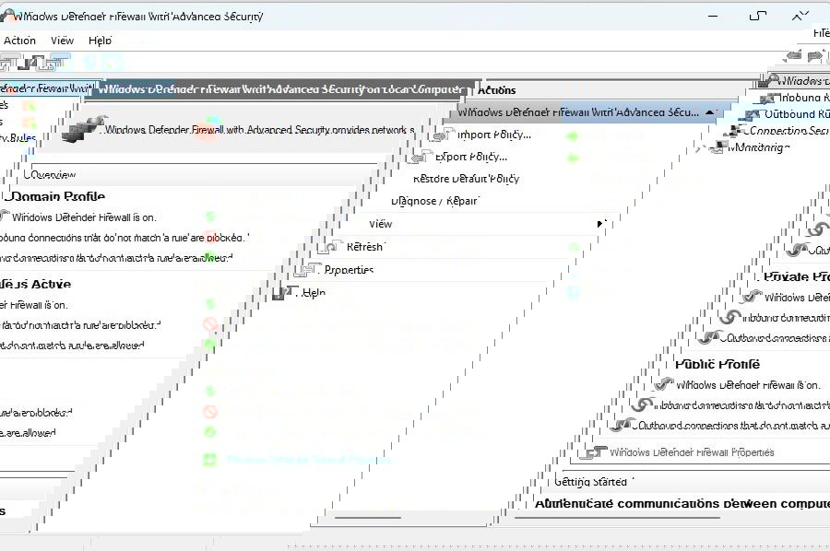Click the 'provides network s' banner description text
This screenshot has height=551, width=830.
tap(375, 130)
